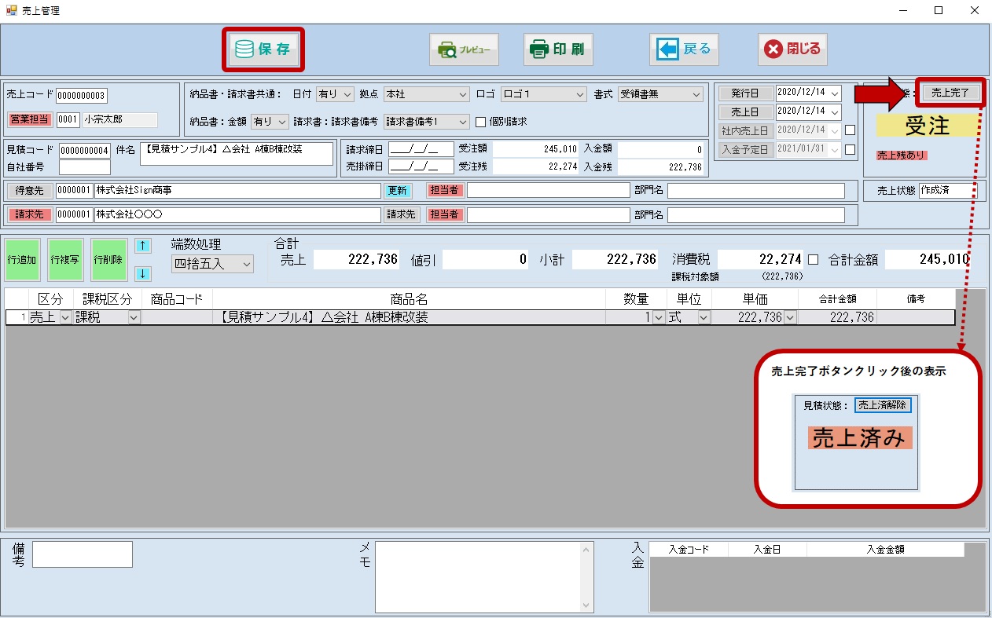Click the up arrow row-move icon
The width and height of the screenshot is (992, 618).
pyautogui.click(x=143, y=246)
